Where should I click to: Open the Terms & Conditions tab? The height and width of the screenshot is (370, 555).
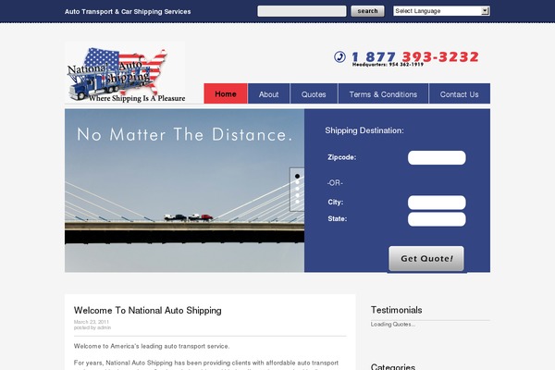coord(383,94)
